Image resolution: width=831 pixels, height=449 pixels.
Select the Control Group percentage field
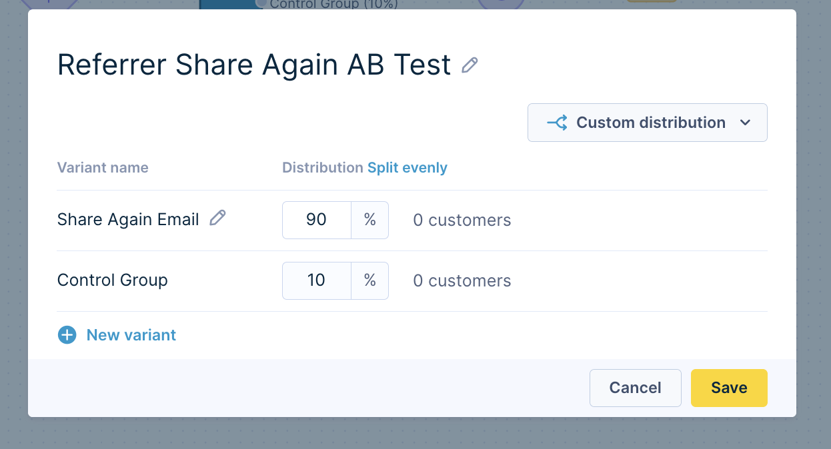pyautogui.click(x=316, y=280)
